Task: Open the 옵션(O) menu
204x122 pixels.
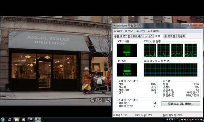Action: click(x=129, y=31)
